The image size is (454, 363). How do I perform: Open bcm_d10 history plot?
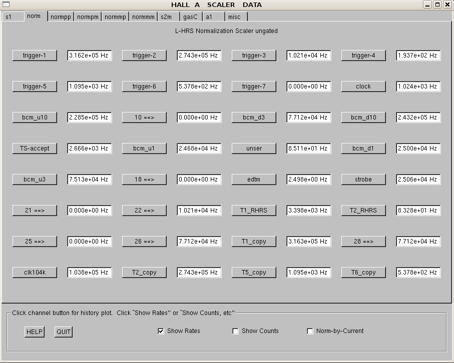tap(363, 117)
